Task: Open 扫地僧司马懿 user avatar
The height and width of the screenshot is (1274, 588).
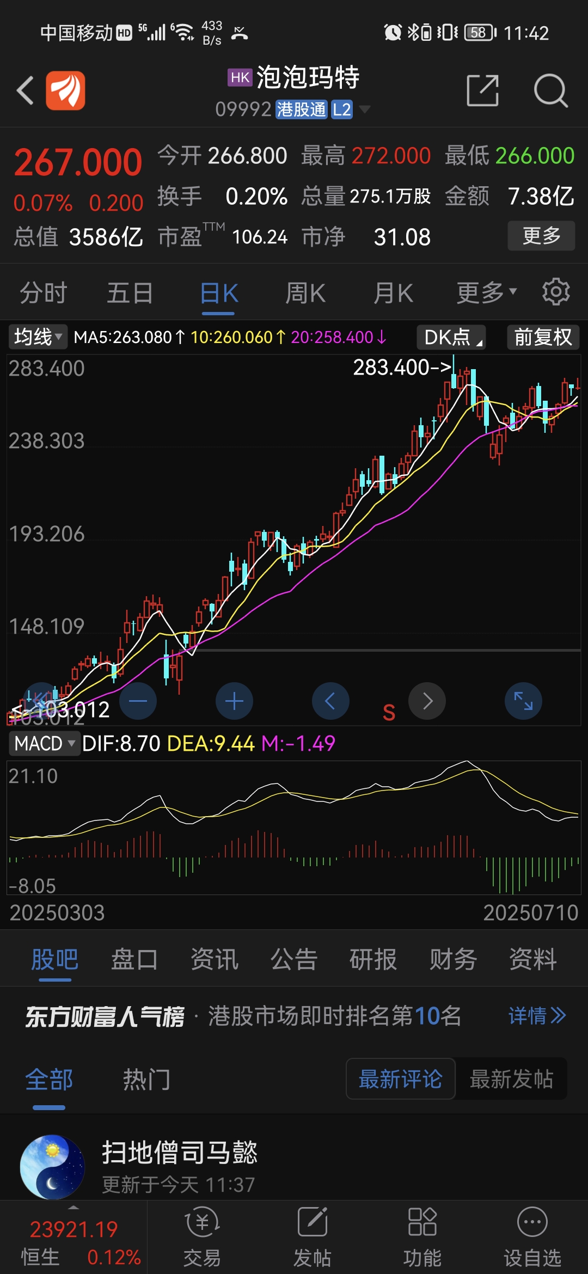Action: [x=52, y=1167]
